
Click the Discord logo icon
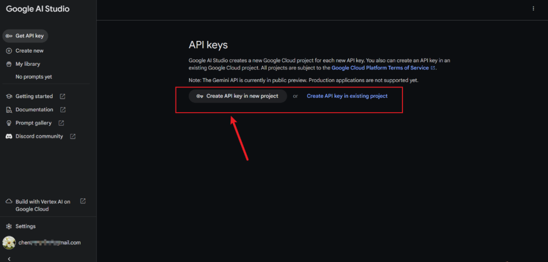(9, 136)
